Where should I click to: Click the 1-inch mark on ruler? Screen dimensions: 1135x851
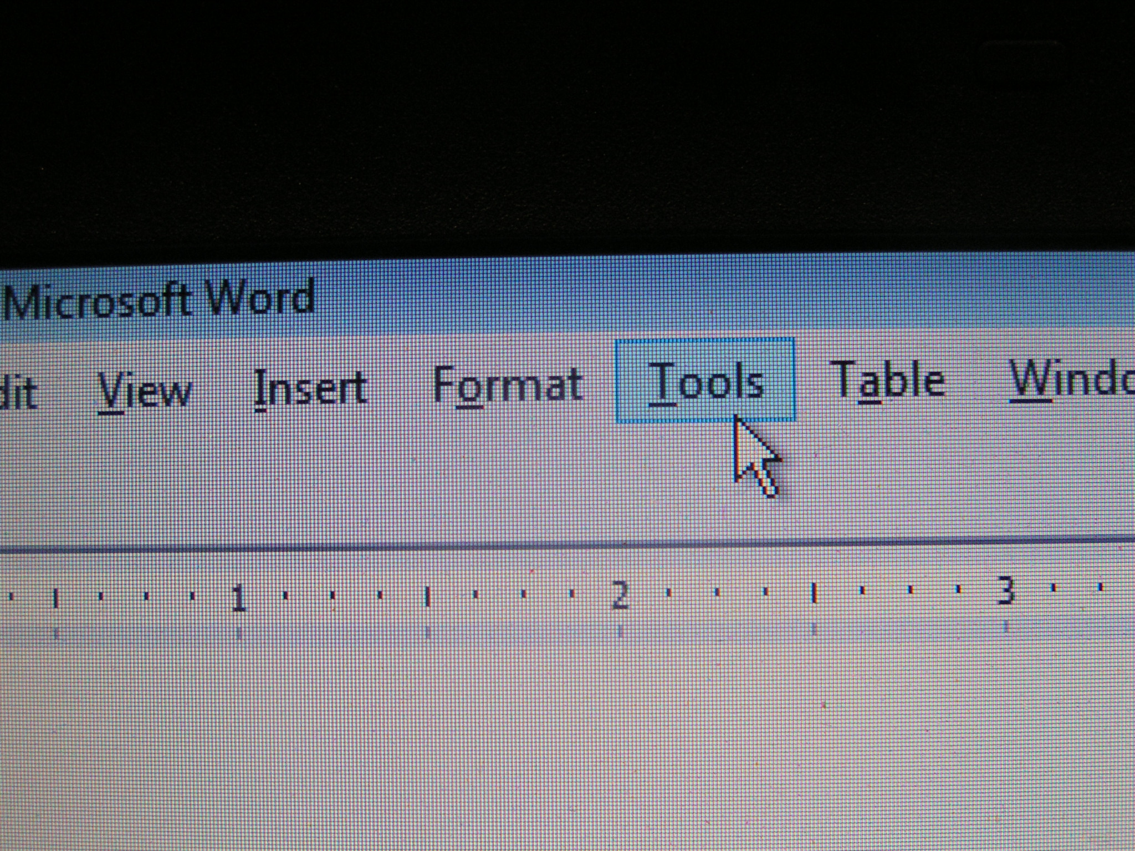pyautogui.click(x=238, y=598)
